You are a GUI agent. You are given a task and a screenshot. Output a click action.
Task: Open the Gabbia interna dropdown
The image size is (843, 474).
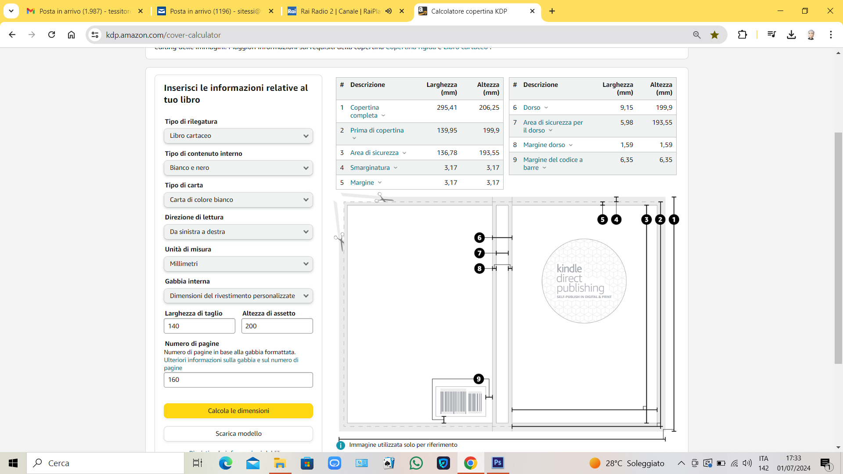point(238,296)
